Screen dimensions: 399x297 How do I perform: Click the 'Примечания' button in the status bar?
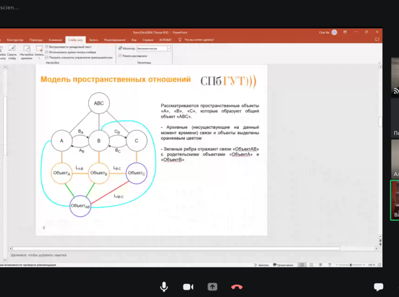click(x=284, y=265)
